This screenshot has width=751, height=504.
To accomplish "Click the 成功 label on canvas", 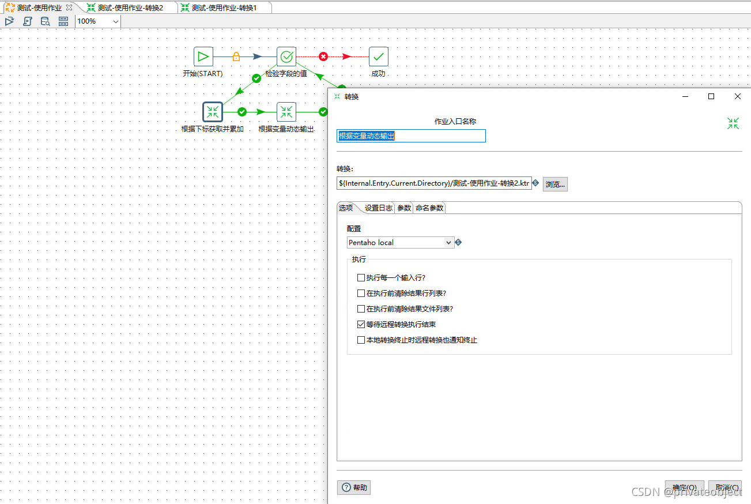I will coord(379,74).
